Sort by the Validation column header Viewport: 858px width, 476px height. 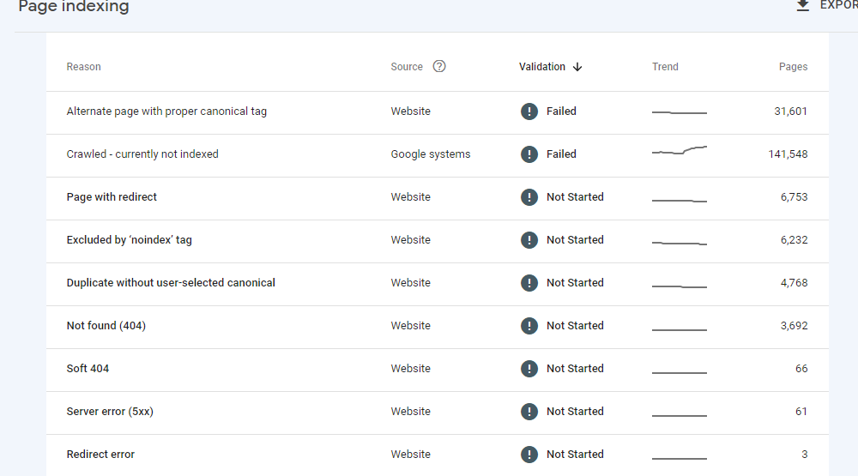(541, 67)
